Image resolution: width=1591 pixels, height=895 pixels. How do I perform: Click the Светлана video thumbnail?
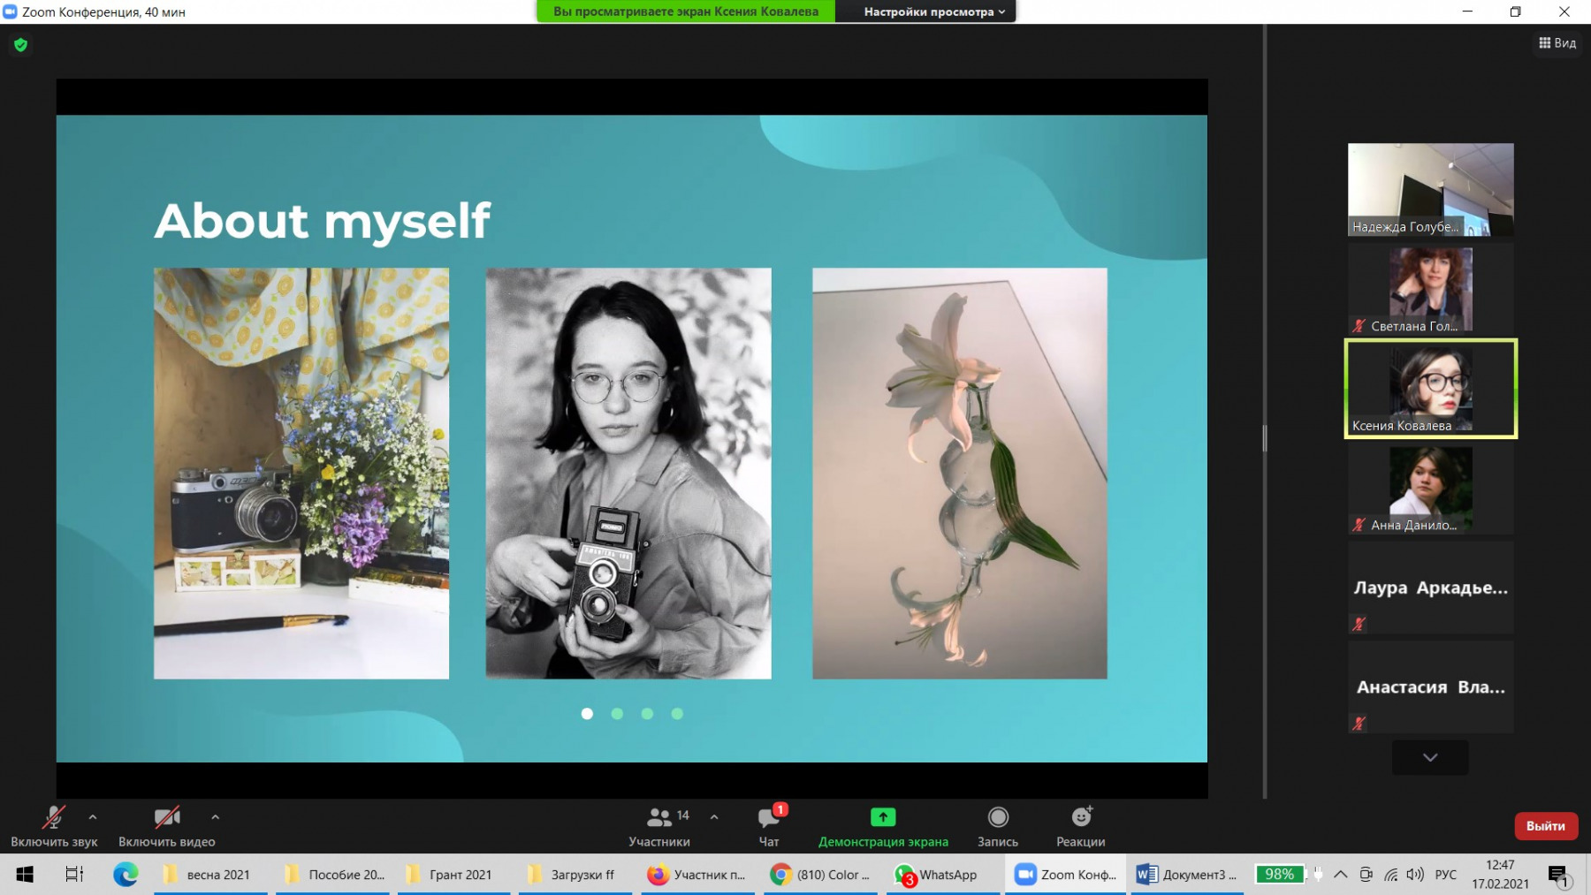1430,289
